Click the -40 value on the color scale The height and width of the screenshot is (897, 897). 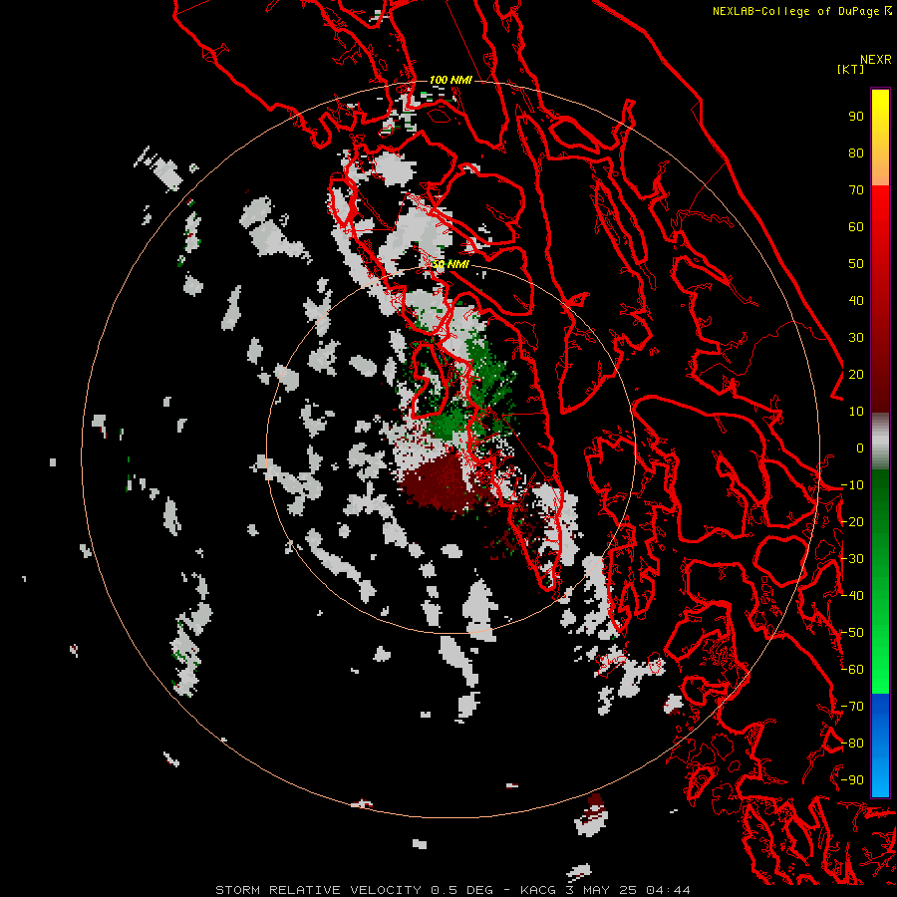click(x=852, y=596)
